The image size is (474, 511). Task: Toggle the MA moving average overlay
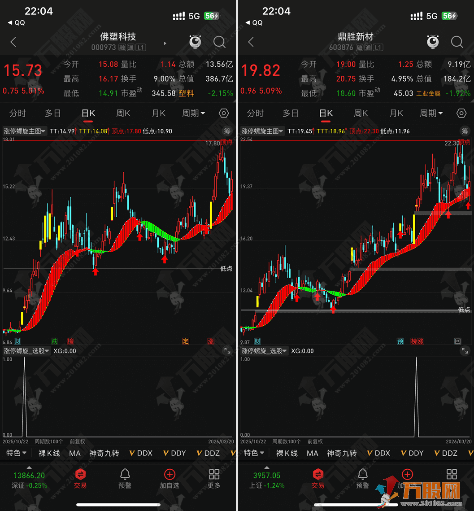click(x=74, y=453)
